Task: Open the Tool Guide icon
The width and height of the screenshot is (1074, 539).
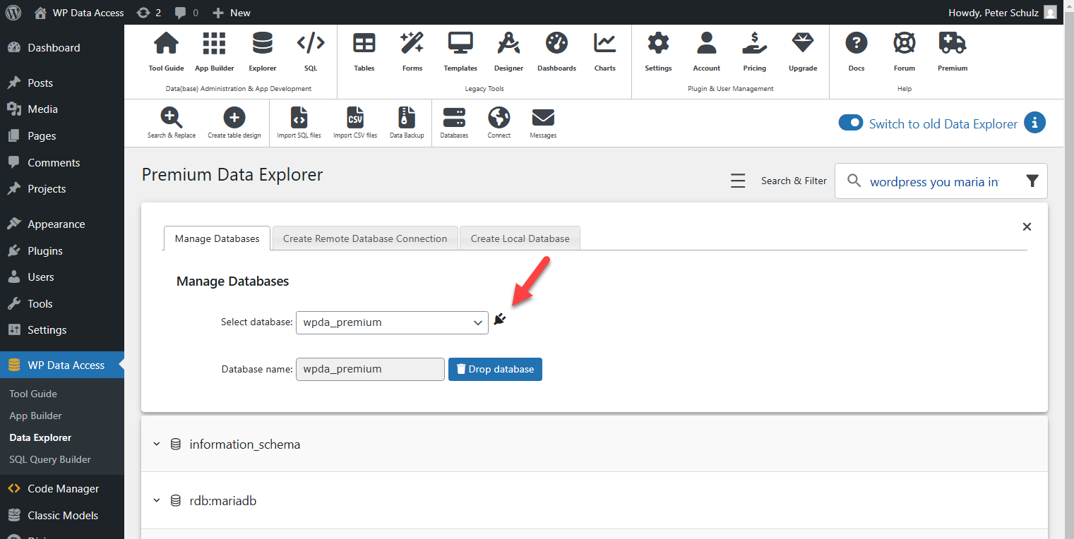Action: pos(166,43)
